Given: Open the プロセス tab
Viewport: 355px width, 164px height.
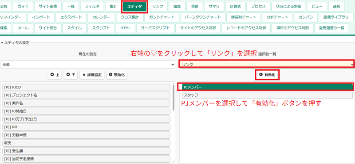Looking at the screenshot, I should 258,7.
